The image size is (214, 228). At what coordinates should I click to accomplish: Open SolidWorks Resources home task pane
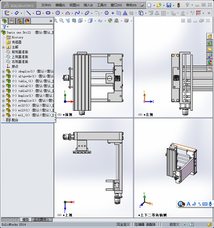[210, 36]
